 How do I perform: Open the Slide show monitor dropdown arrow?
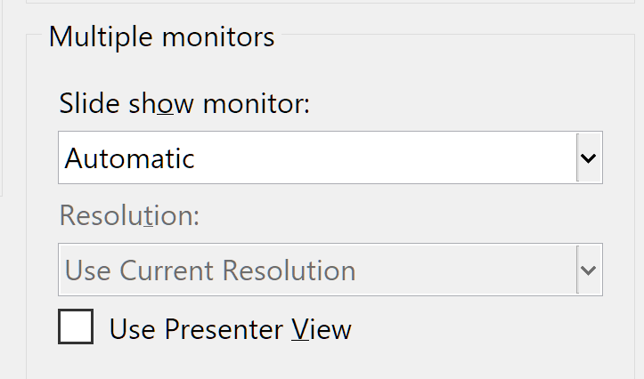tap(589, 157)
